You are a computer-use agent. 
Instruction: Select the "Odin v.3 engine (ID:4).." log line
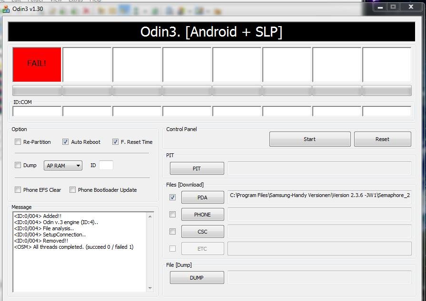[56, 222]
